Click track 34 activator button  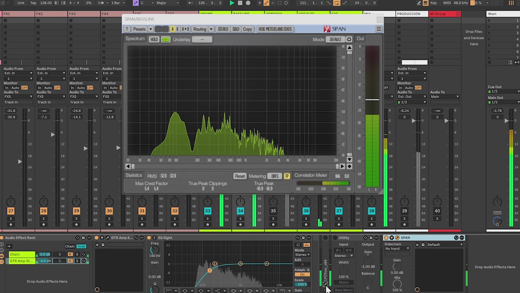tap(240, 211)
